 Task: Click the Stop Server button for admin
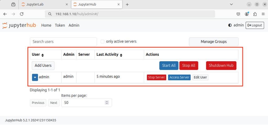[x=157, y=77]
